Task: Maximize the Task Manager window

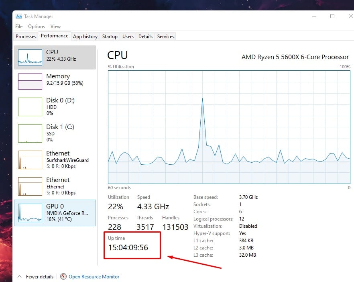Action: click(332, 16)
